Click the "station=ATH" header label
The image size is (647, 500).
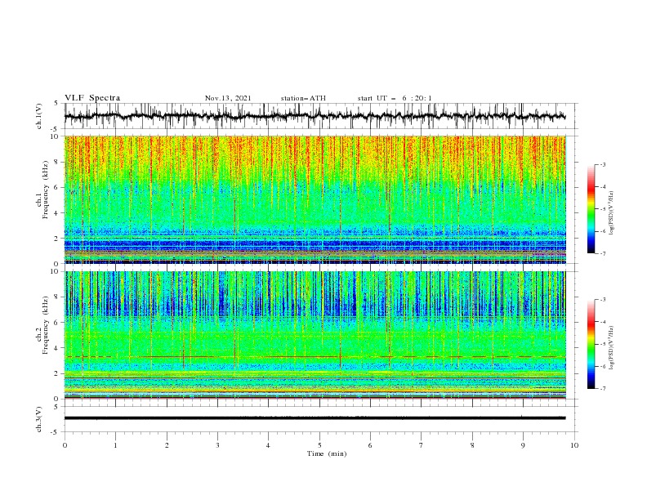(303, 98)
